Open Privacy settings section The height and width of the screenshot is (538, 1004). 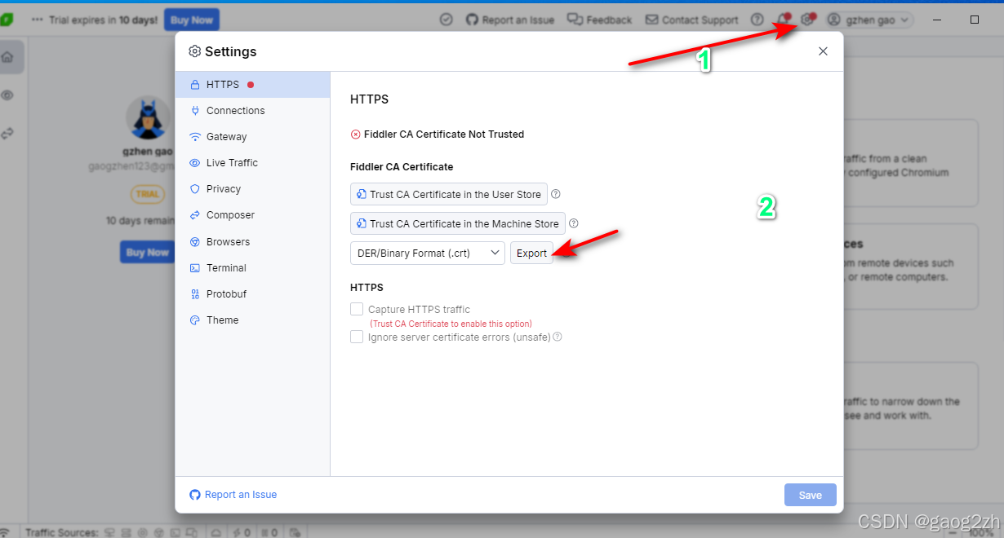[x=253, y=188]
